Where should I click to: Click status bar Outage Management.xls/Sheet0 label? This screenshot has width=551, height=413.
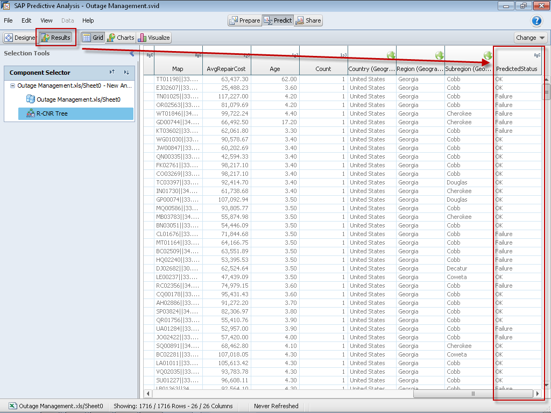coord(61,406)
